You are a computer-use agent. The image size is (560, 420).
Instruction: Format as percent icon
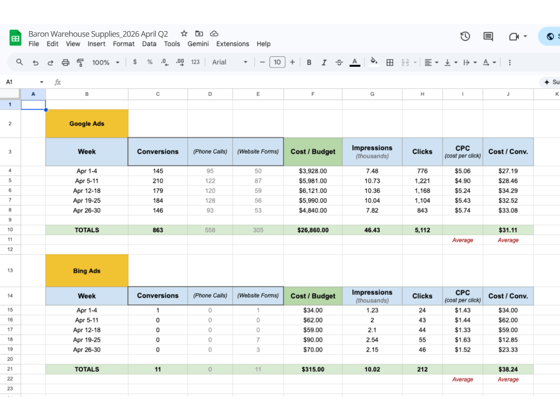pos(150,62)
